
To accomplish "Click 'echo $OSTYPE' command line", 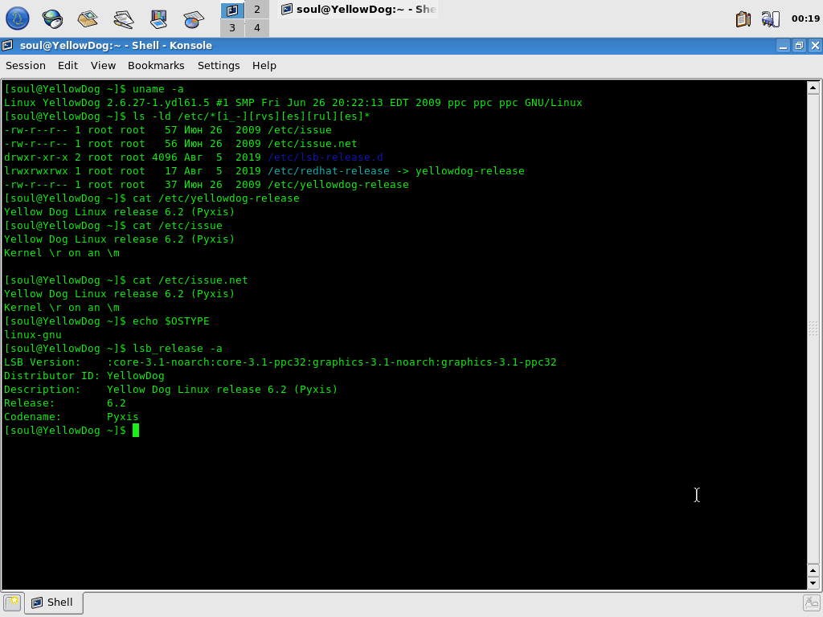I will pyautogui.click(x=107, y=321).
